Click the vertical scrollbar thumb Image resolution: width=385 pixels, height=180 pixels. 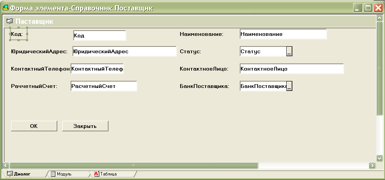tap(379, 68)
